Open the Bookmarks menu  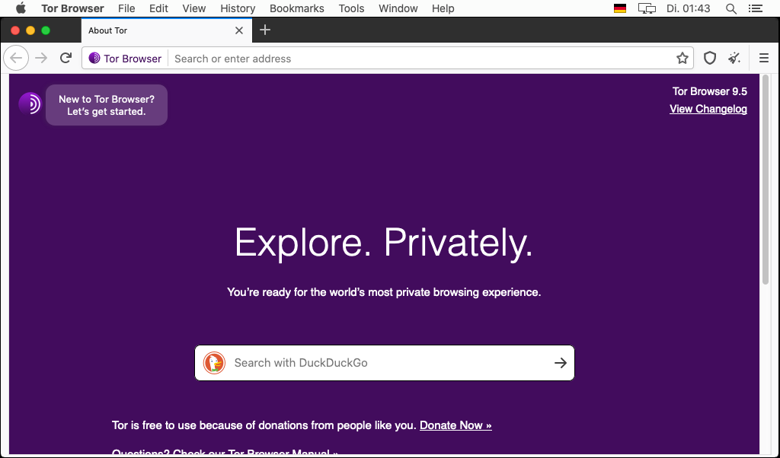click(x=296, y=8)
